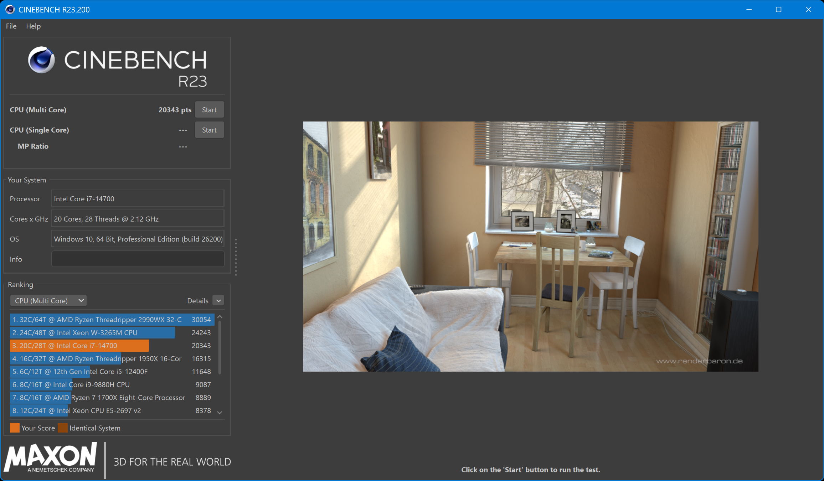The image size is (824, 481).
Task: Start the CPU Single Core test
Action: tap(209, 130)
